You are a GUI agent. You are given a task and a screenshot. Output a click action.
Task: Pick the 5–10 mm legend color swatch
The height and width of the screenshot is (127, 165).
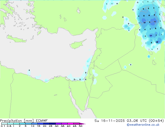(28, 124)
